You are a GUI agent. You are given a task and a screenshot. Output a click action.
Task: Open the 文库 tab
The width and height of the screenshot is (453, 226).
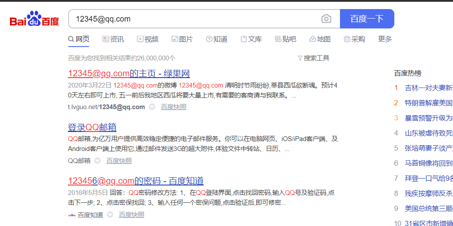[251, 39]
